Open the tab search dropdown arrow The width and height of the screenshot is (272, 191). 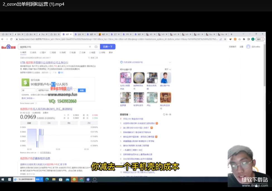[x=243, y=34]
